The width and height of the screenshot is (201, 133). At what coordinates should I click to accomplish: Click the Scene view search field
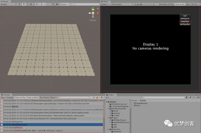pyautogui.click(x=85, y=4)
